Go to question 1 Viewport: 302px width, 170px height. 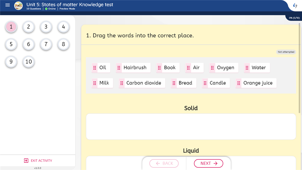tap(11, 27)
